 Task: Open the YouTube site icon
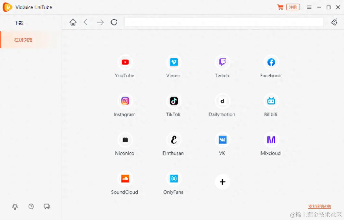click(x=125, y=62)
